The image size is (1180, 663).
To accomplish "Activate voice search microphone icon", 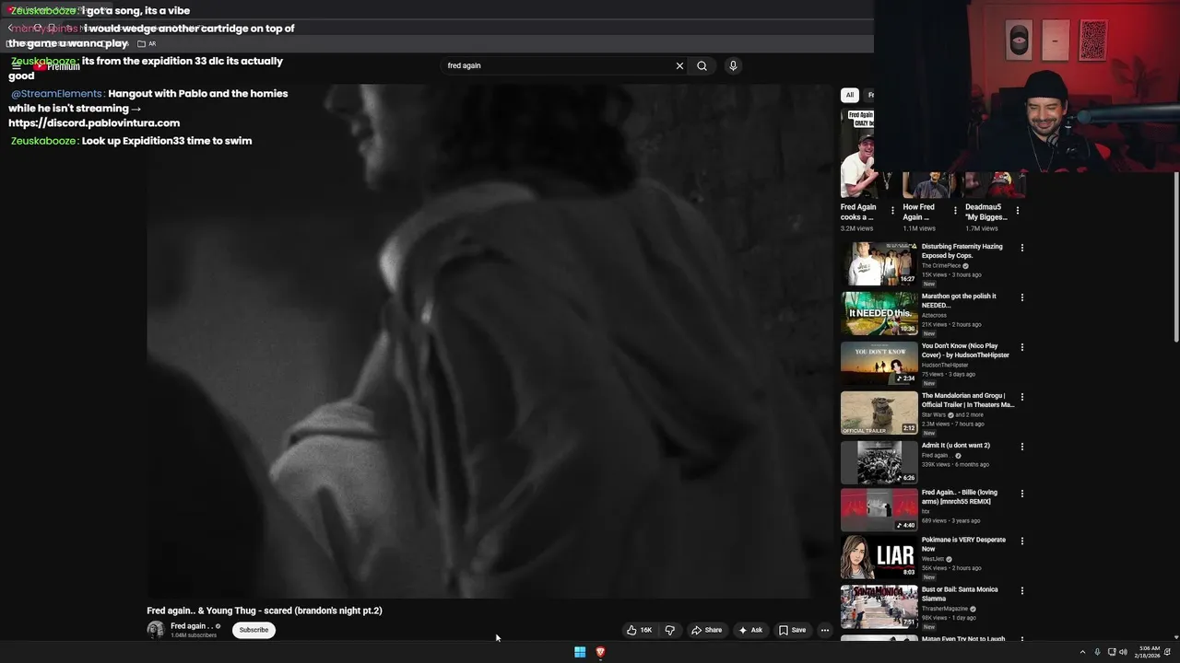I will [x=733, y=65].
